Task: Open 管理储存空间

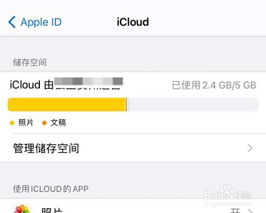Action: click(x=133, y=148)
